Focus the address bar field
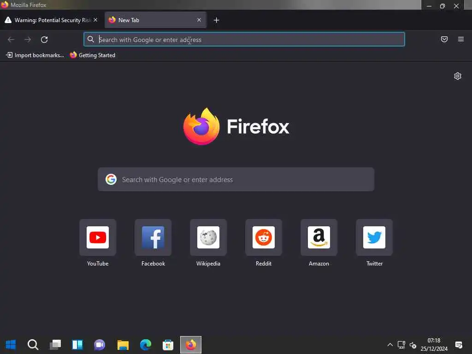Screen dimensions: 472x354 click(244, 40)
